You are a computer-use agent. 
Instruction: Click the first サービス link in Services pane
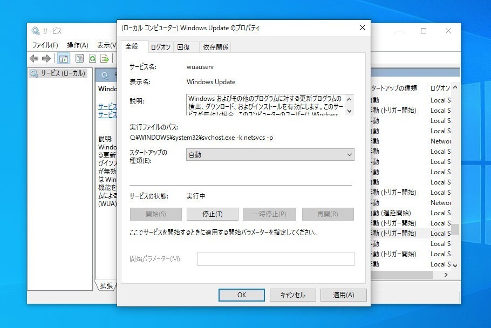tap(107, 106)
